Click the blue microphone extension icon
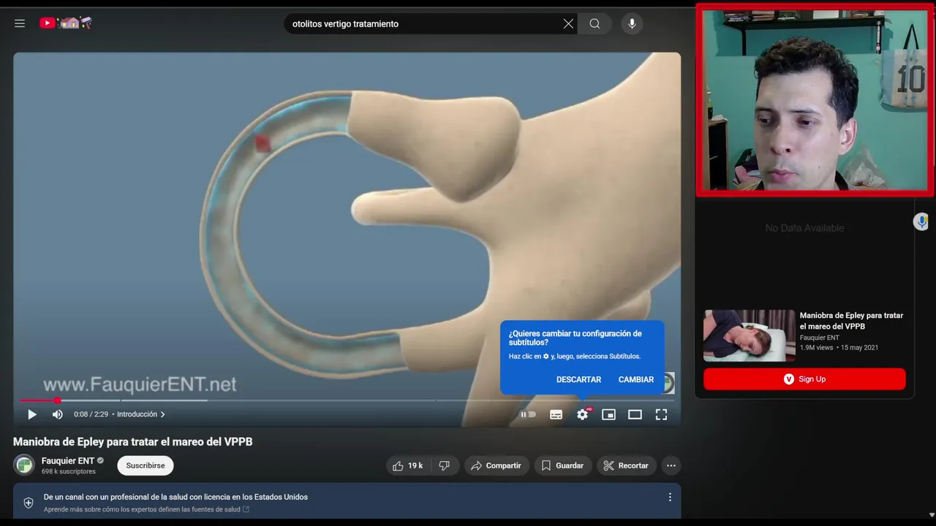Screen dimensions: 936x526 pos(921,221)
